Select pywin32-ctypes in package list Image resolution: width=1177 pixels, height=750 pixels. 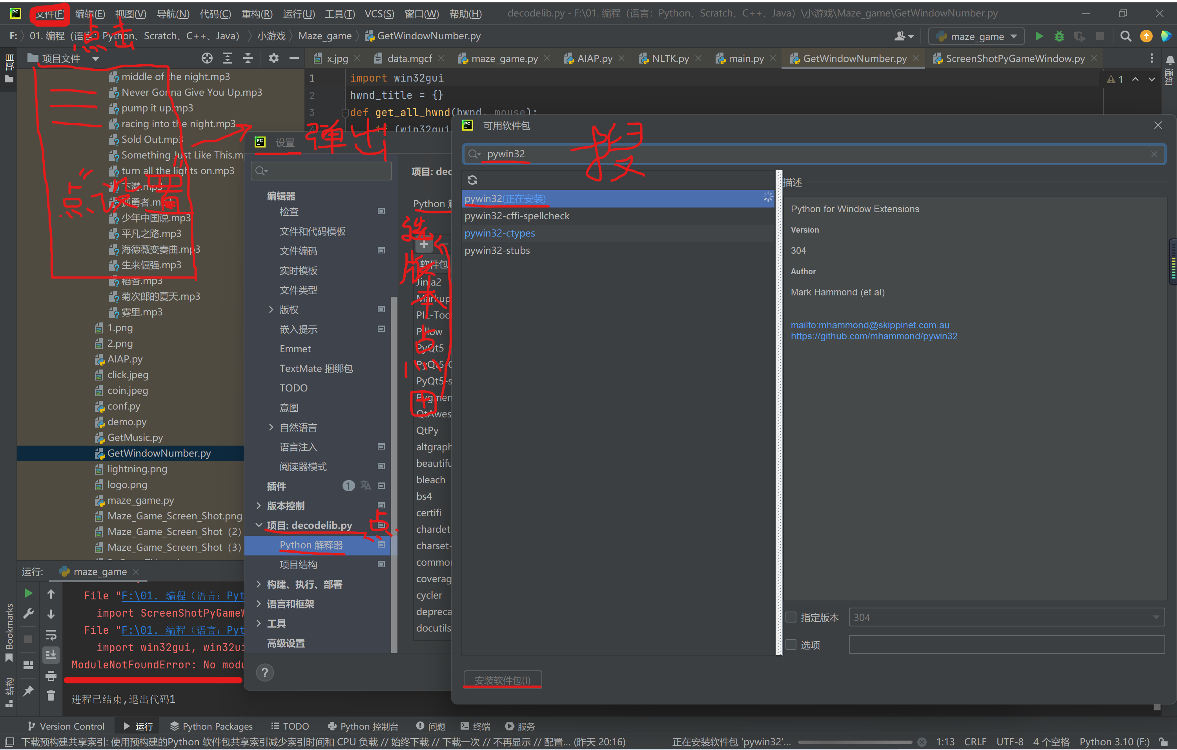499,233
